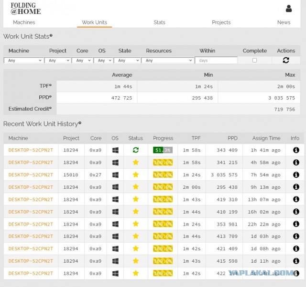Select the Work Units tab
The height and width of the screenshot is (287, 306).
pos(95,22)
